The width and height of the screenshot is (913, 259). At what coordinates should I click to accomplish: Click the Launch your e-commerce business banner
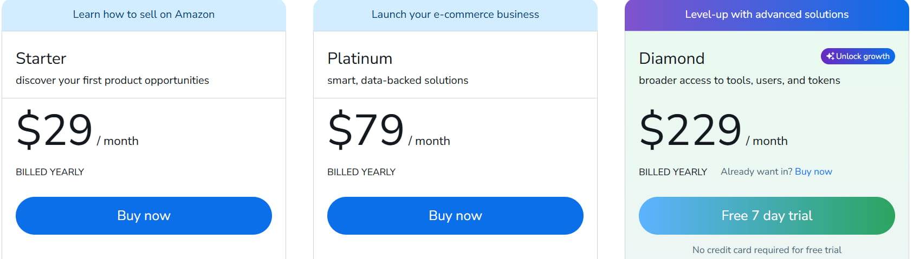pyautogui.click(x=455, y=15)
